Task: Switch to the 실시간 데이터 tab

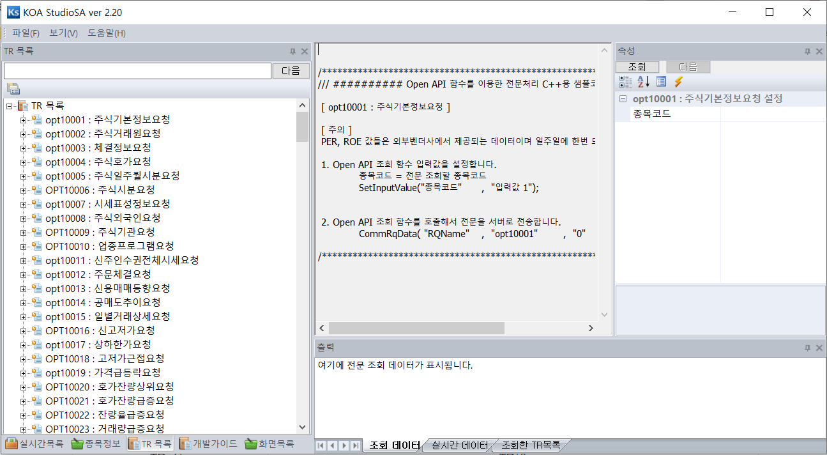Action: 457,445
